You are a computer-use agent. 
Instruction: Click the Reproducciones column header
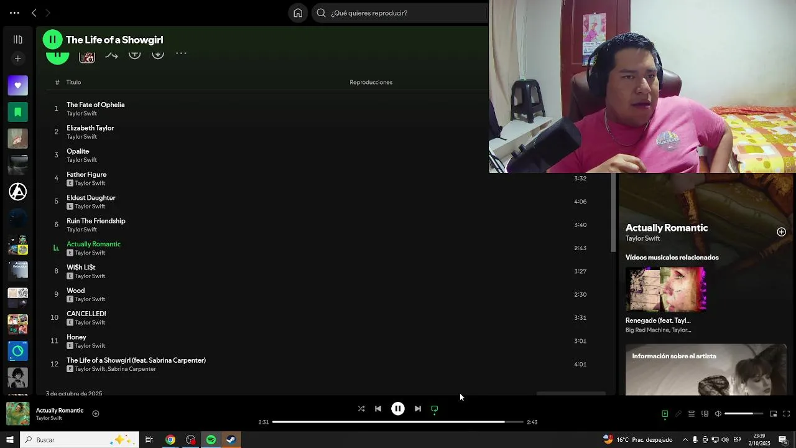click(x=371, y=82)
